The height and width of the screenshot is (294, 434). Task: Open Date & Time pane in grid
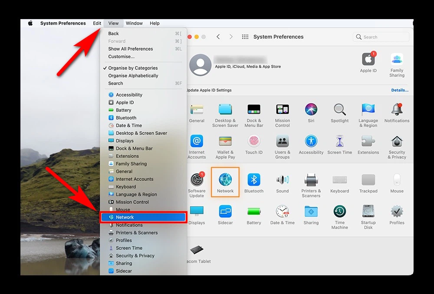tap(283, 212)
